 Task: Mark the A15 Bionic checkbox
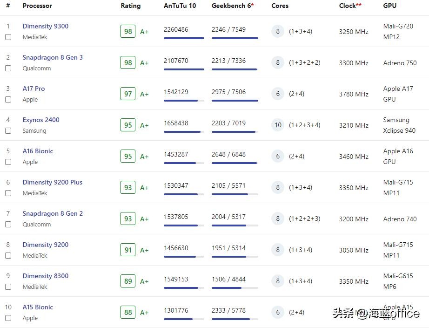pyautogui.click(x=8, y=318)
